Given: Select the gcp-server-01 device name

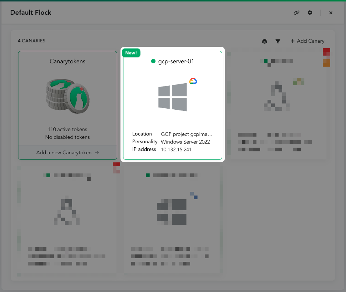Looking at the screenshot, I should [x=176, y=61].
